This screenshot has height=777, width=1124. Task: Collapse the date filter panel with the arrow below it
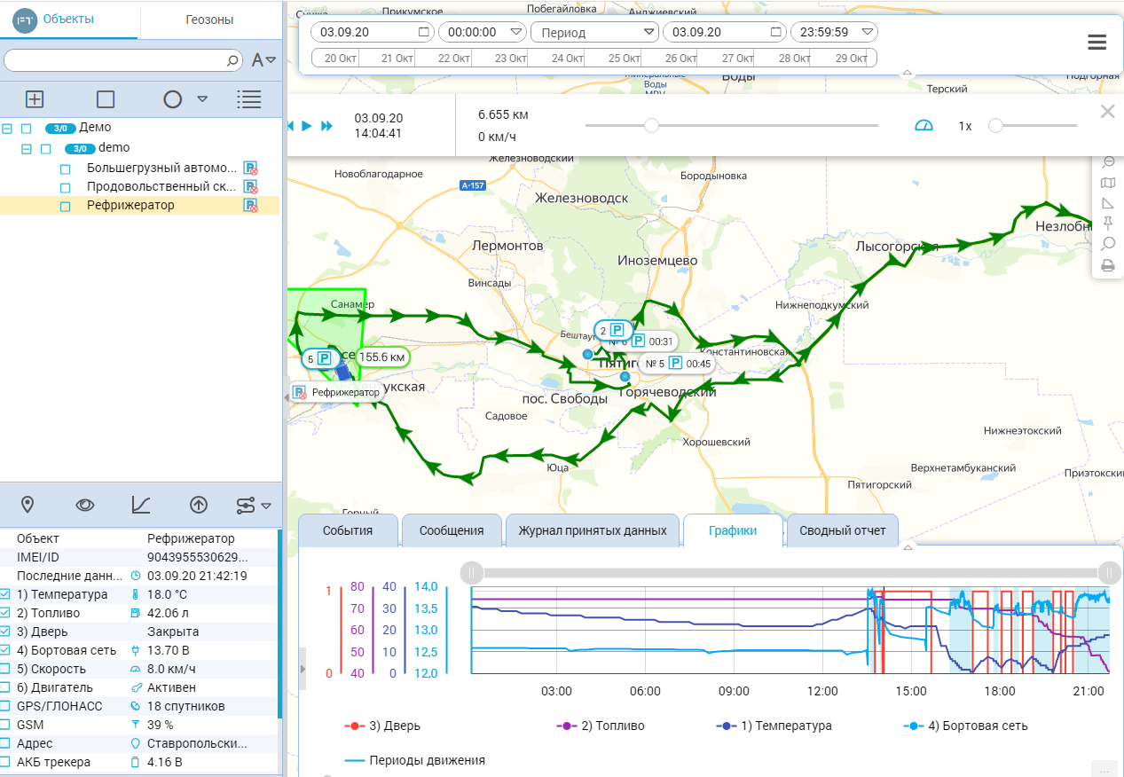907,73
